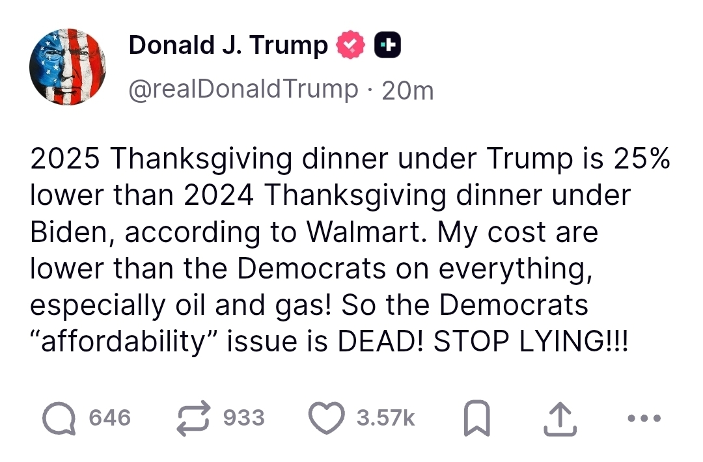This screenshot has height=462, width=703.
Task: Click the Donald J. Trump display name
Action: (228, 45)
